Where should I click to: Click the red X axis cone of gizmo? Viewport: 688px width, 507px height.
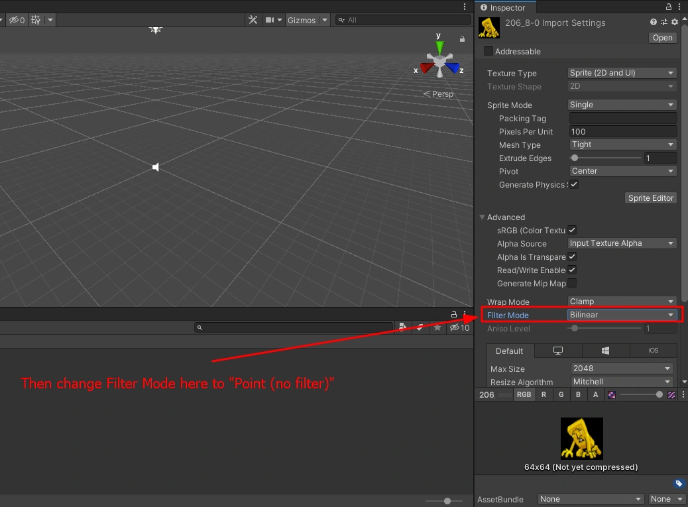426,68
